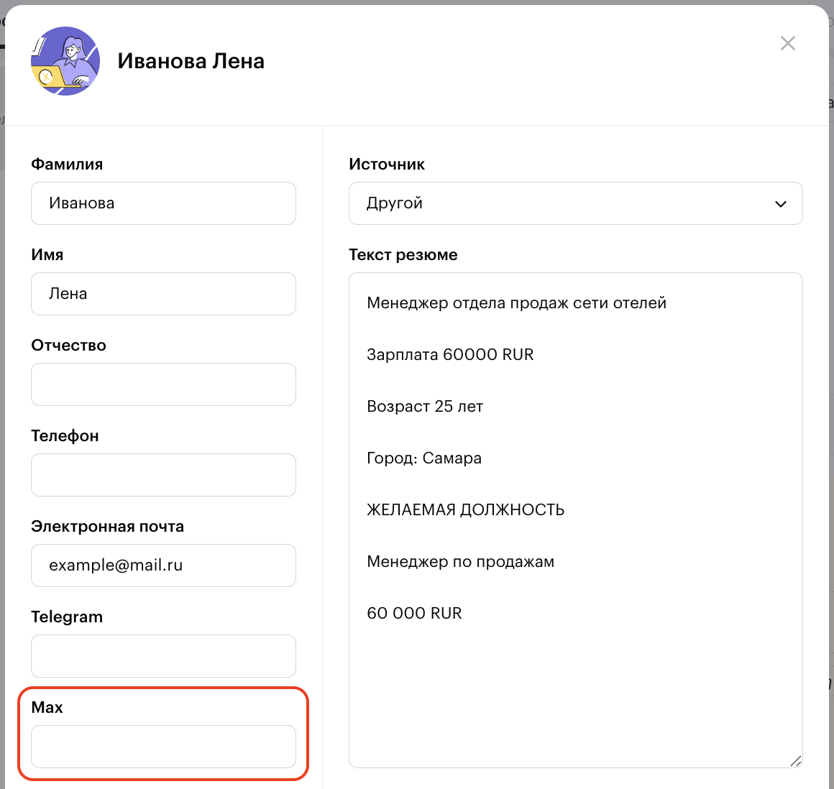Click the Иванова Лена header name
The width and height of the screenshot is (834, 789).
(191, 62)
